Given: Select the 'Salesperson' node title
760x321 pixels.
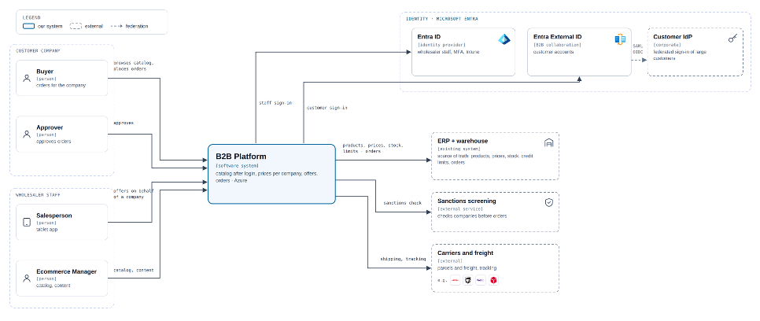Looking at the screenshot, I should point(53,216).
